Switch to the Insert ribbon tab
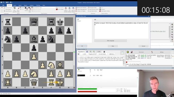This screenshot has height=97, width=174. coord(15,5)
